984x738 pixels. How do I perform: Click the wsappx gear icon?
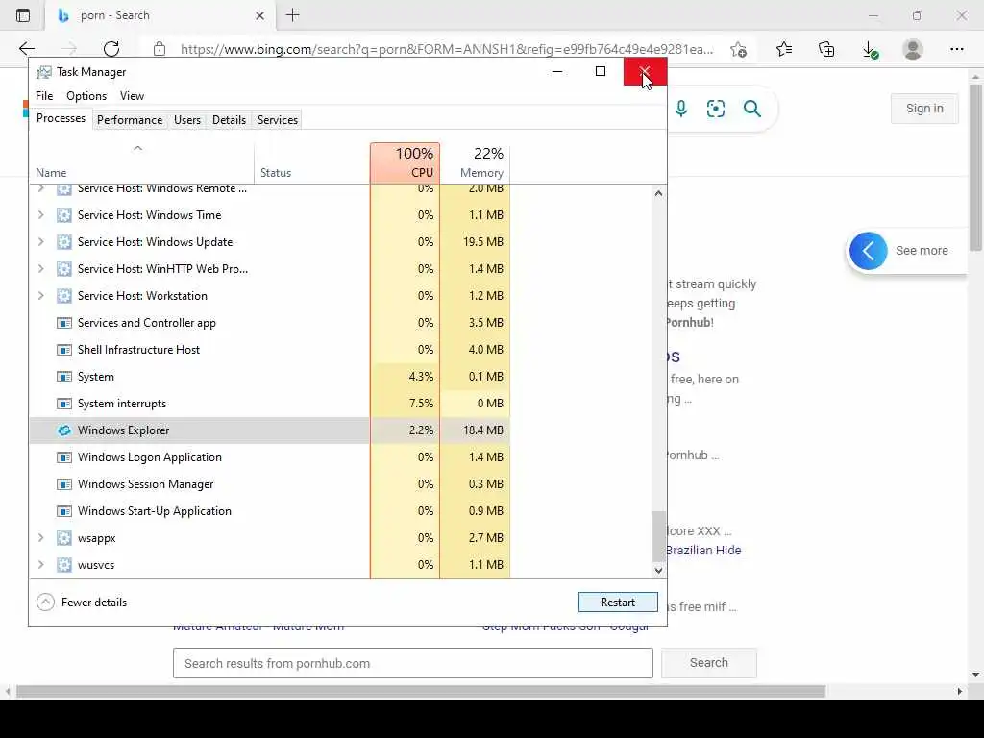point(64,538)
